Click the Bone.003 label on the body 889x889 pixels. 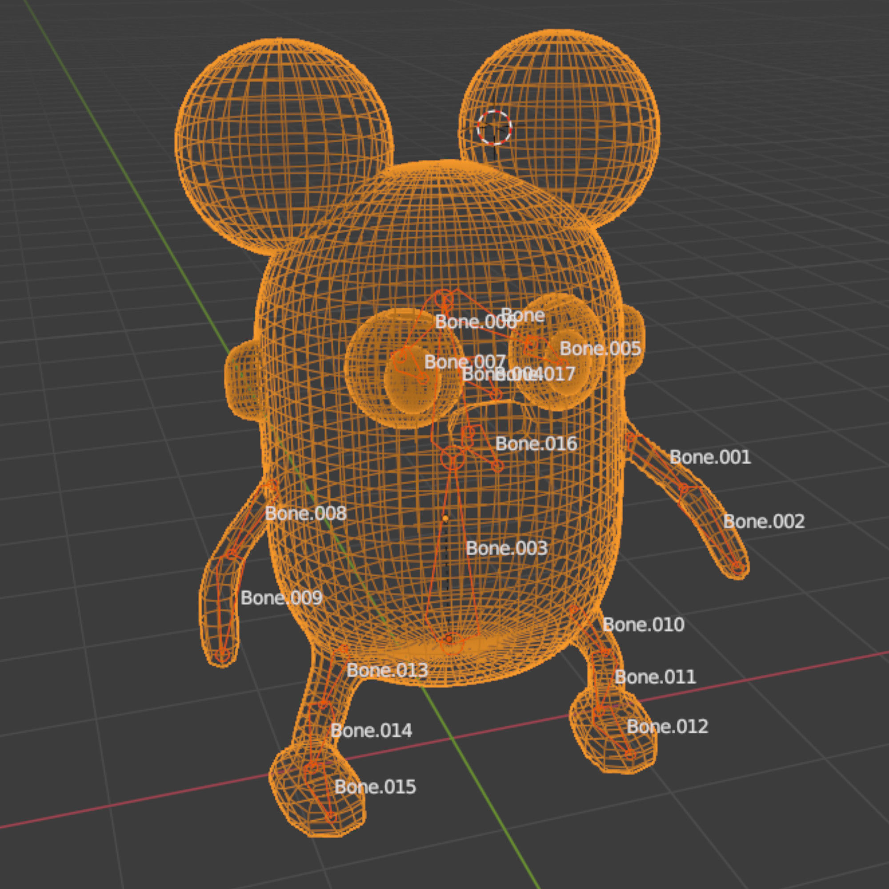click(x=507, y=549)
